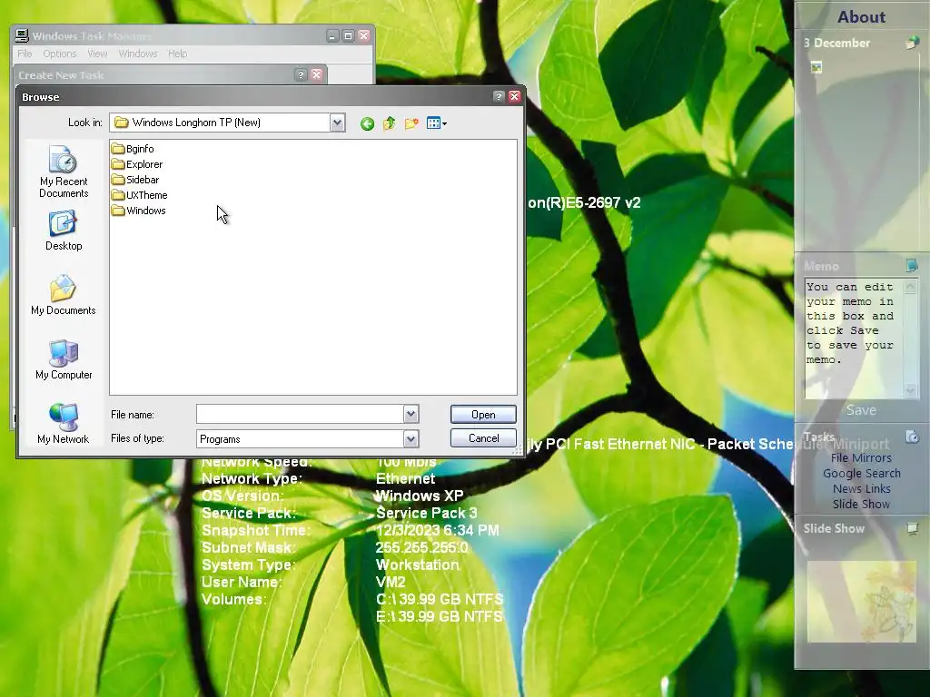Select the Explorer folder
The image size is (930, 697).
(x=137, y=164)
